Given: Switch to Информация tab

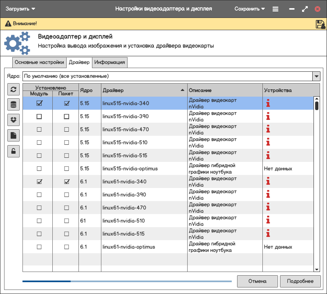Looking at the screenshot, I should click(110, 62).
